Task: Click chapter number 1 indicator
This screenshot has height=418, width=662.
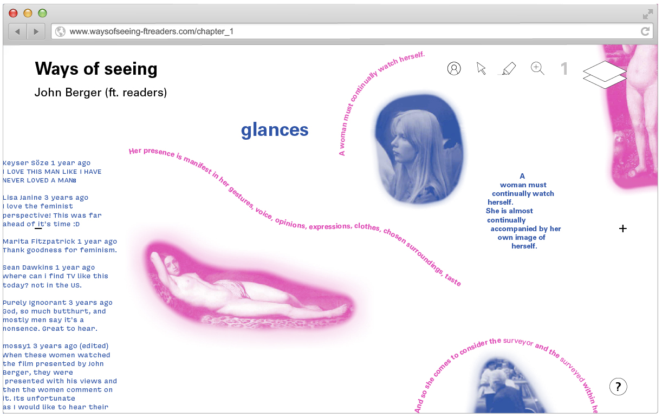Action: tap(564, 68)
